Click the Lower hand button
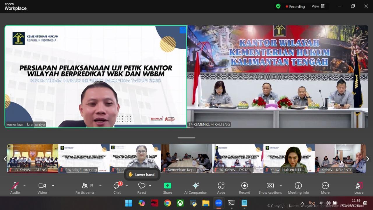The height and width of the screenshot is (210, 373). (x=142, y=174)
